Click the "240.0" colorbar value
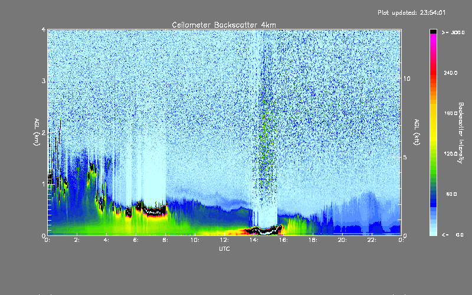Screen dimensions: 472x295 coord(451,73)
